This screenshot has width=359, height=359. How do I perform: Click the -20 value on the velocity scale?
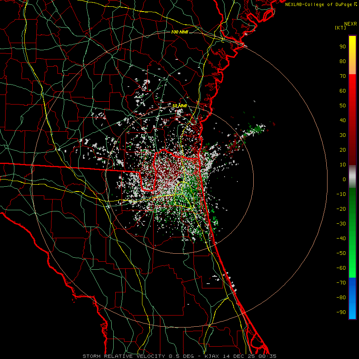point(341,209)
